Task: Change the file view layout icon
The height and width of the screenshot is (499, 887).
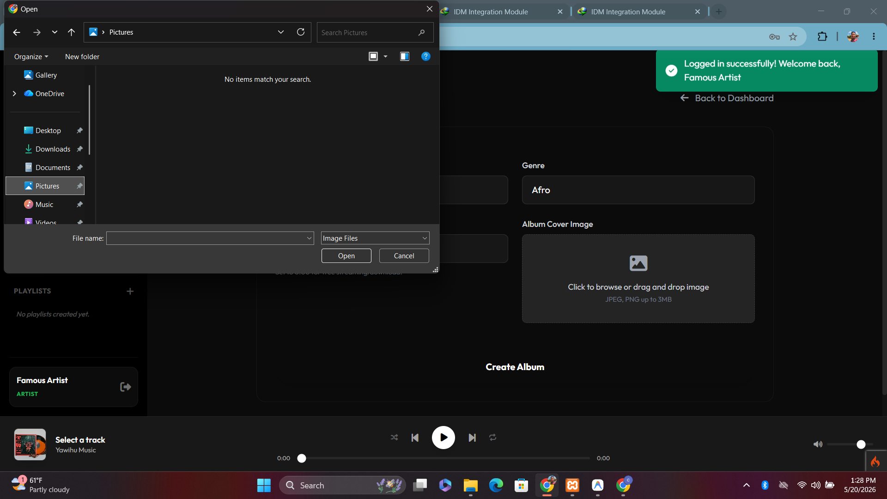Action: pyautogui.click(x=373, y=56)
